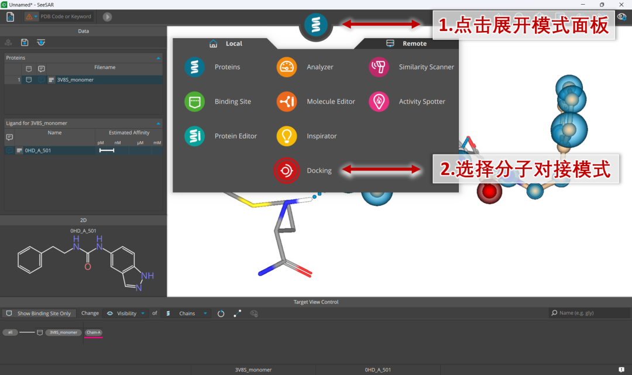Click the Name column header in Ligand table
The width and height of the screenshot is (632, 375).
tap(55, 133)
